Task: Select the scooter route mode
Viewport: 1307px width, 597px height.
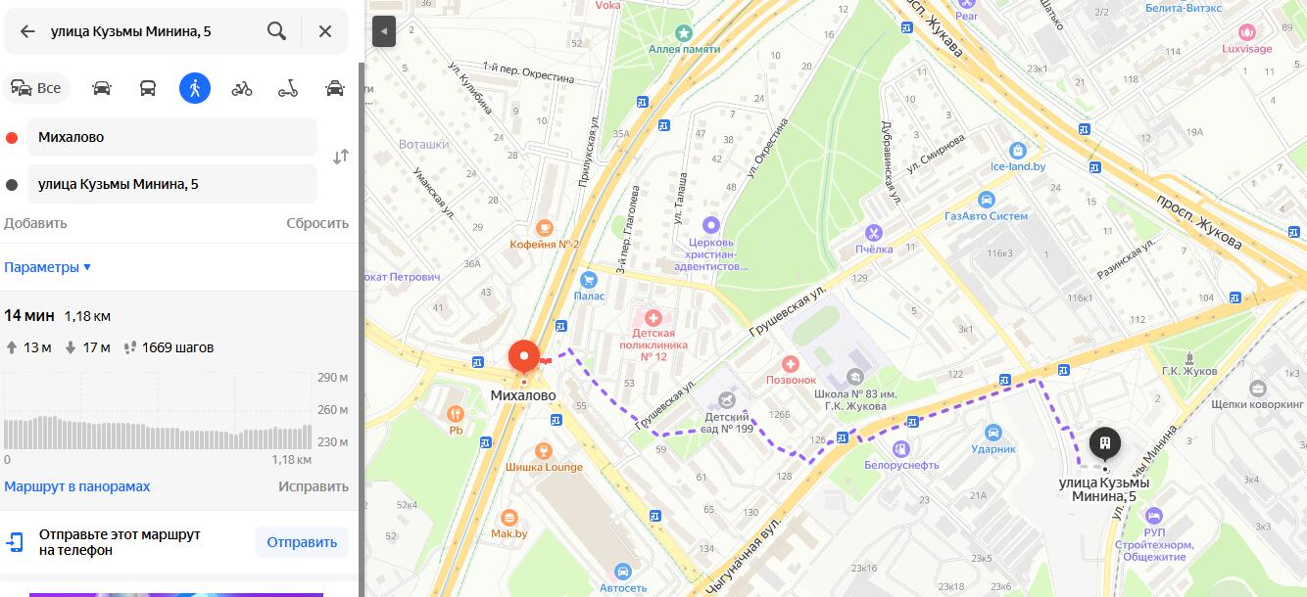Action: click(288, 88)
